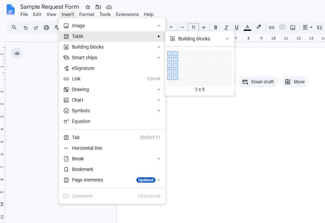Decrease the font size

pyautogui.click(x=182, y=28)
